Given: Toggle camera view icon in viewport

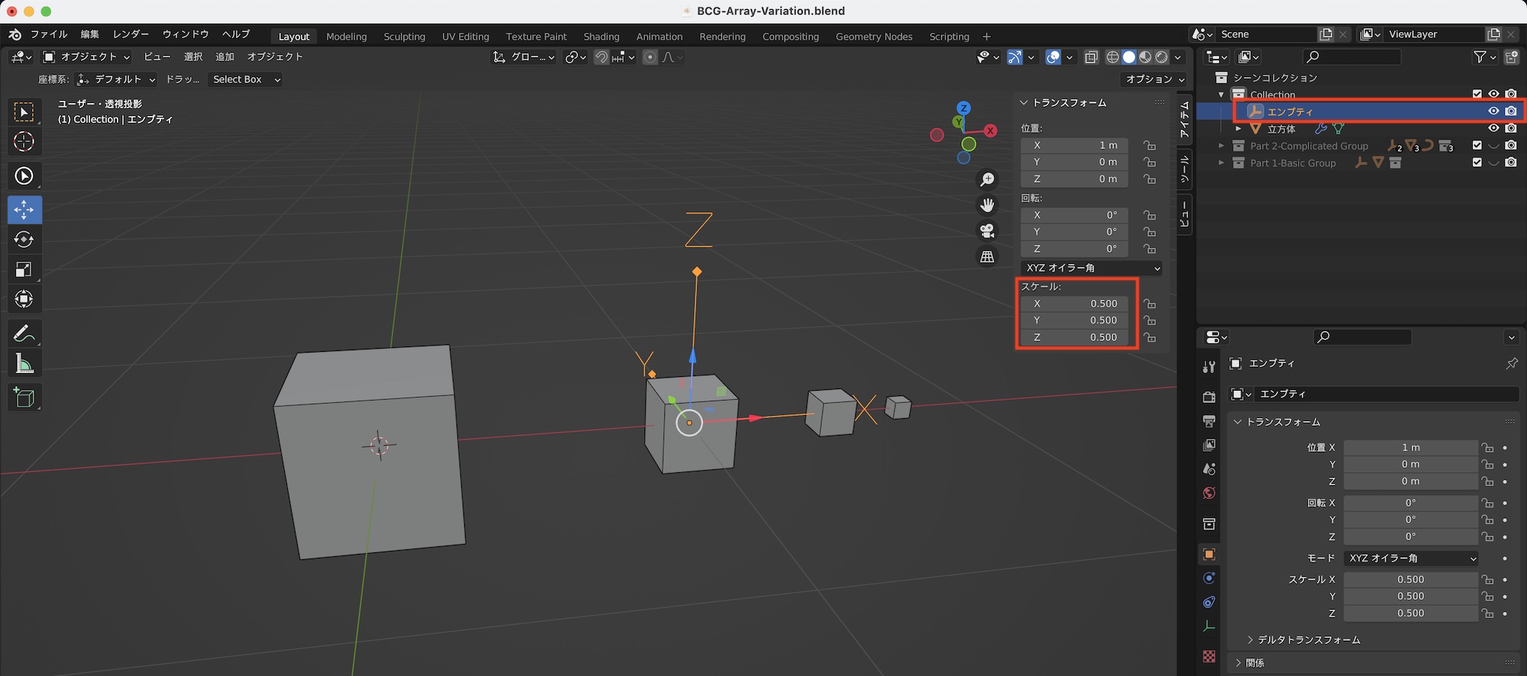Looking at the screenshot, I should [x=987, y=230].
